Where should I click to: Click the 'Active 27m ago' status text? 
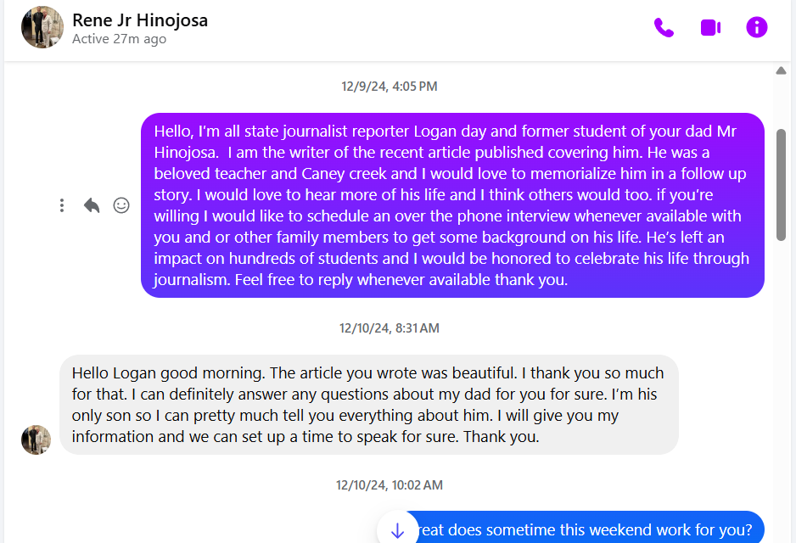click(119, 39)
